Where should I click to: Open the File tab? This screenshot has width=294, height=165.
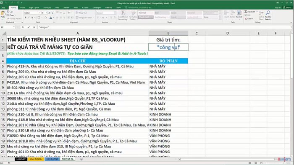(3, 8)
